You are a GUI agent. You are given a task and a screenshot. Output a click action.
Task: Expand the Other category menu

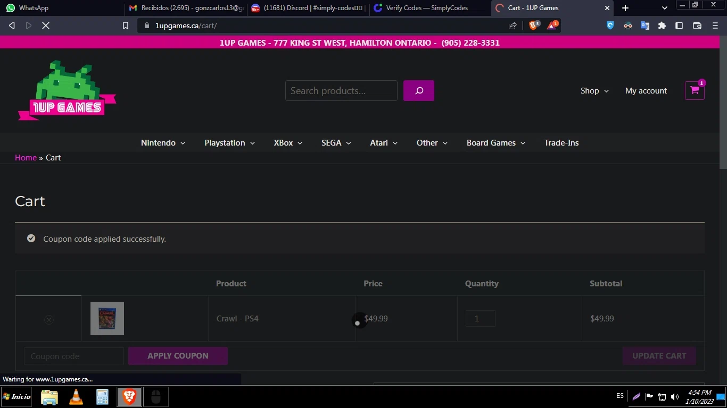click(432, 143)
